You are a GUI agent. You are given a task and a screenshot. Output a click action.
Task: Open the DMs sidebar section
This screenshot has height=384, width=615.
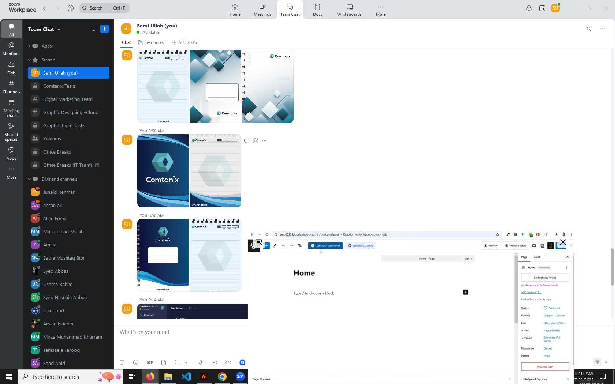(11, 68)
